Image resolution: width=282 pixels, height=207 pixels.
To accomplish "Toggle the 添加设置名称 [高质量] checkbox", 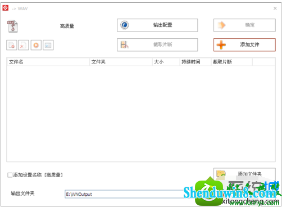I will (10, 175).
